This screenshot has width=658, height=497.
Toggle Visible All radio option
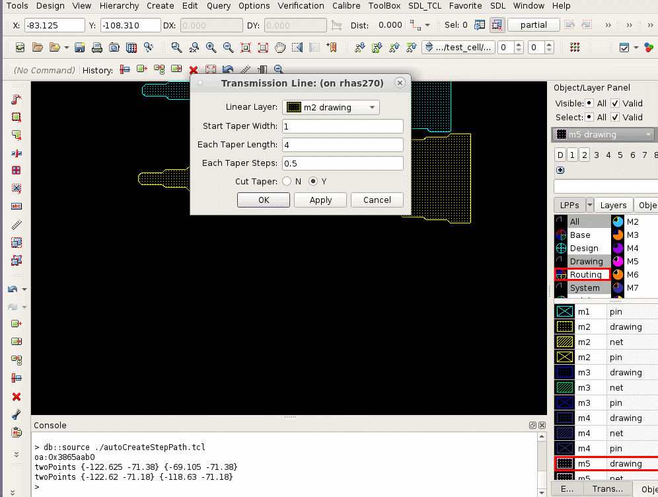[x=589, y=103]
